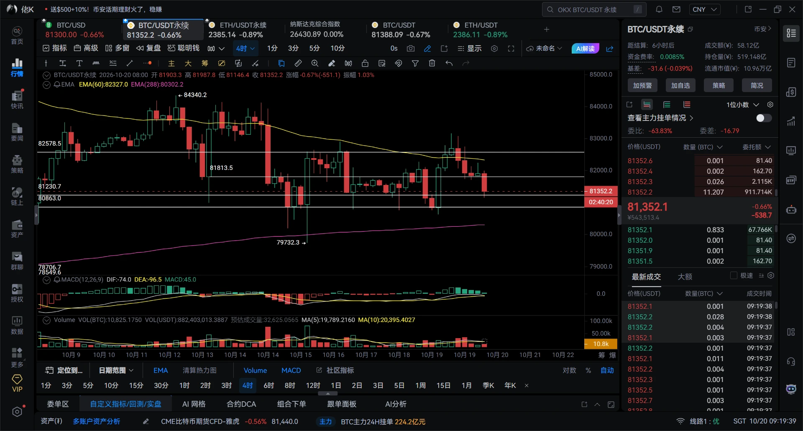Screen dimensions: 803x431
Task: Enter fullscreen chart mode icon
Action: [511, 49]
